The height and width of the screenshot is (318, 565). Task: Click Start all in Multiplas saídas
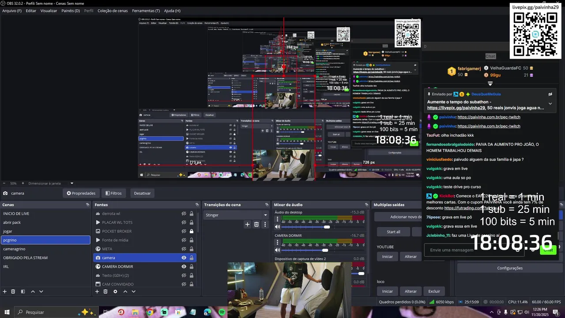point(393,232)
